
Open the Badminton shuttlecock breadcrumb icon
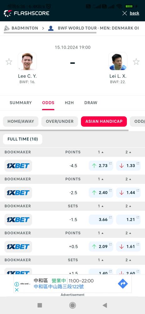click(7, 28)
